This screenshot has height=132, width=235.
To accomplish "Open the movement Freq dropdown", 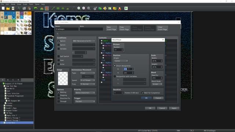I will point(87,84).
